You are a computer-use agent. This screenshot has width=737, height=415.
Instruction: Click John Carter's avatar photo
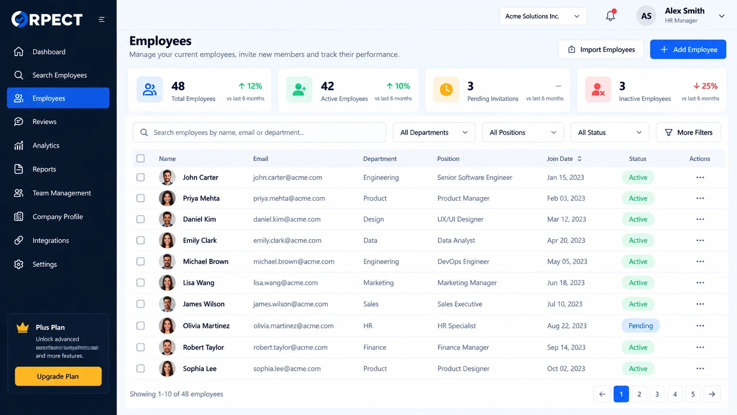[167, 177]
